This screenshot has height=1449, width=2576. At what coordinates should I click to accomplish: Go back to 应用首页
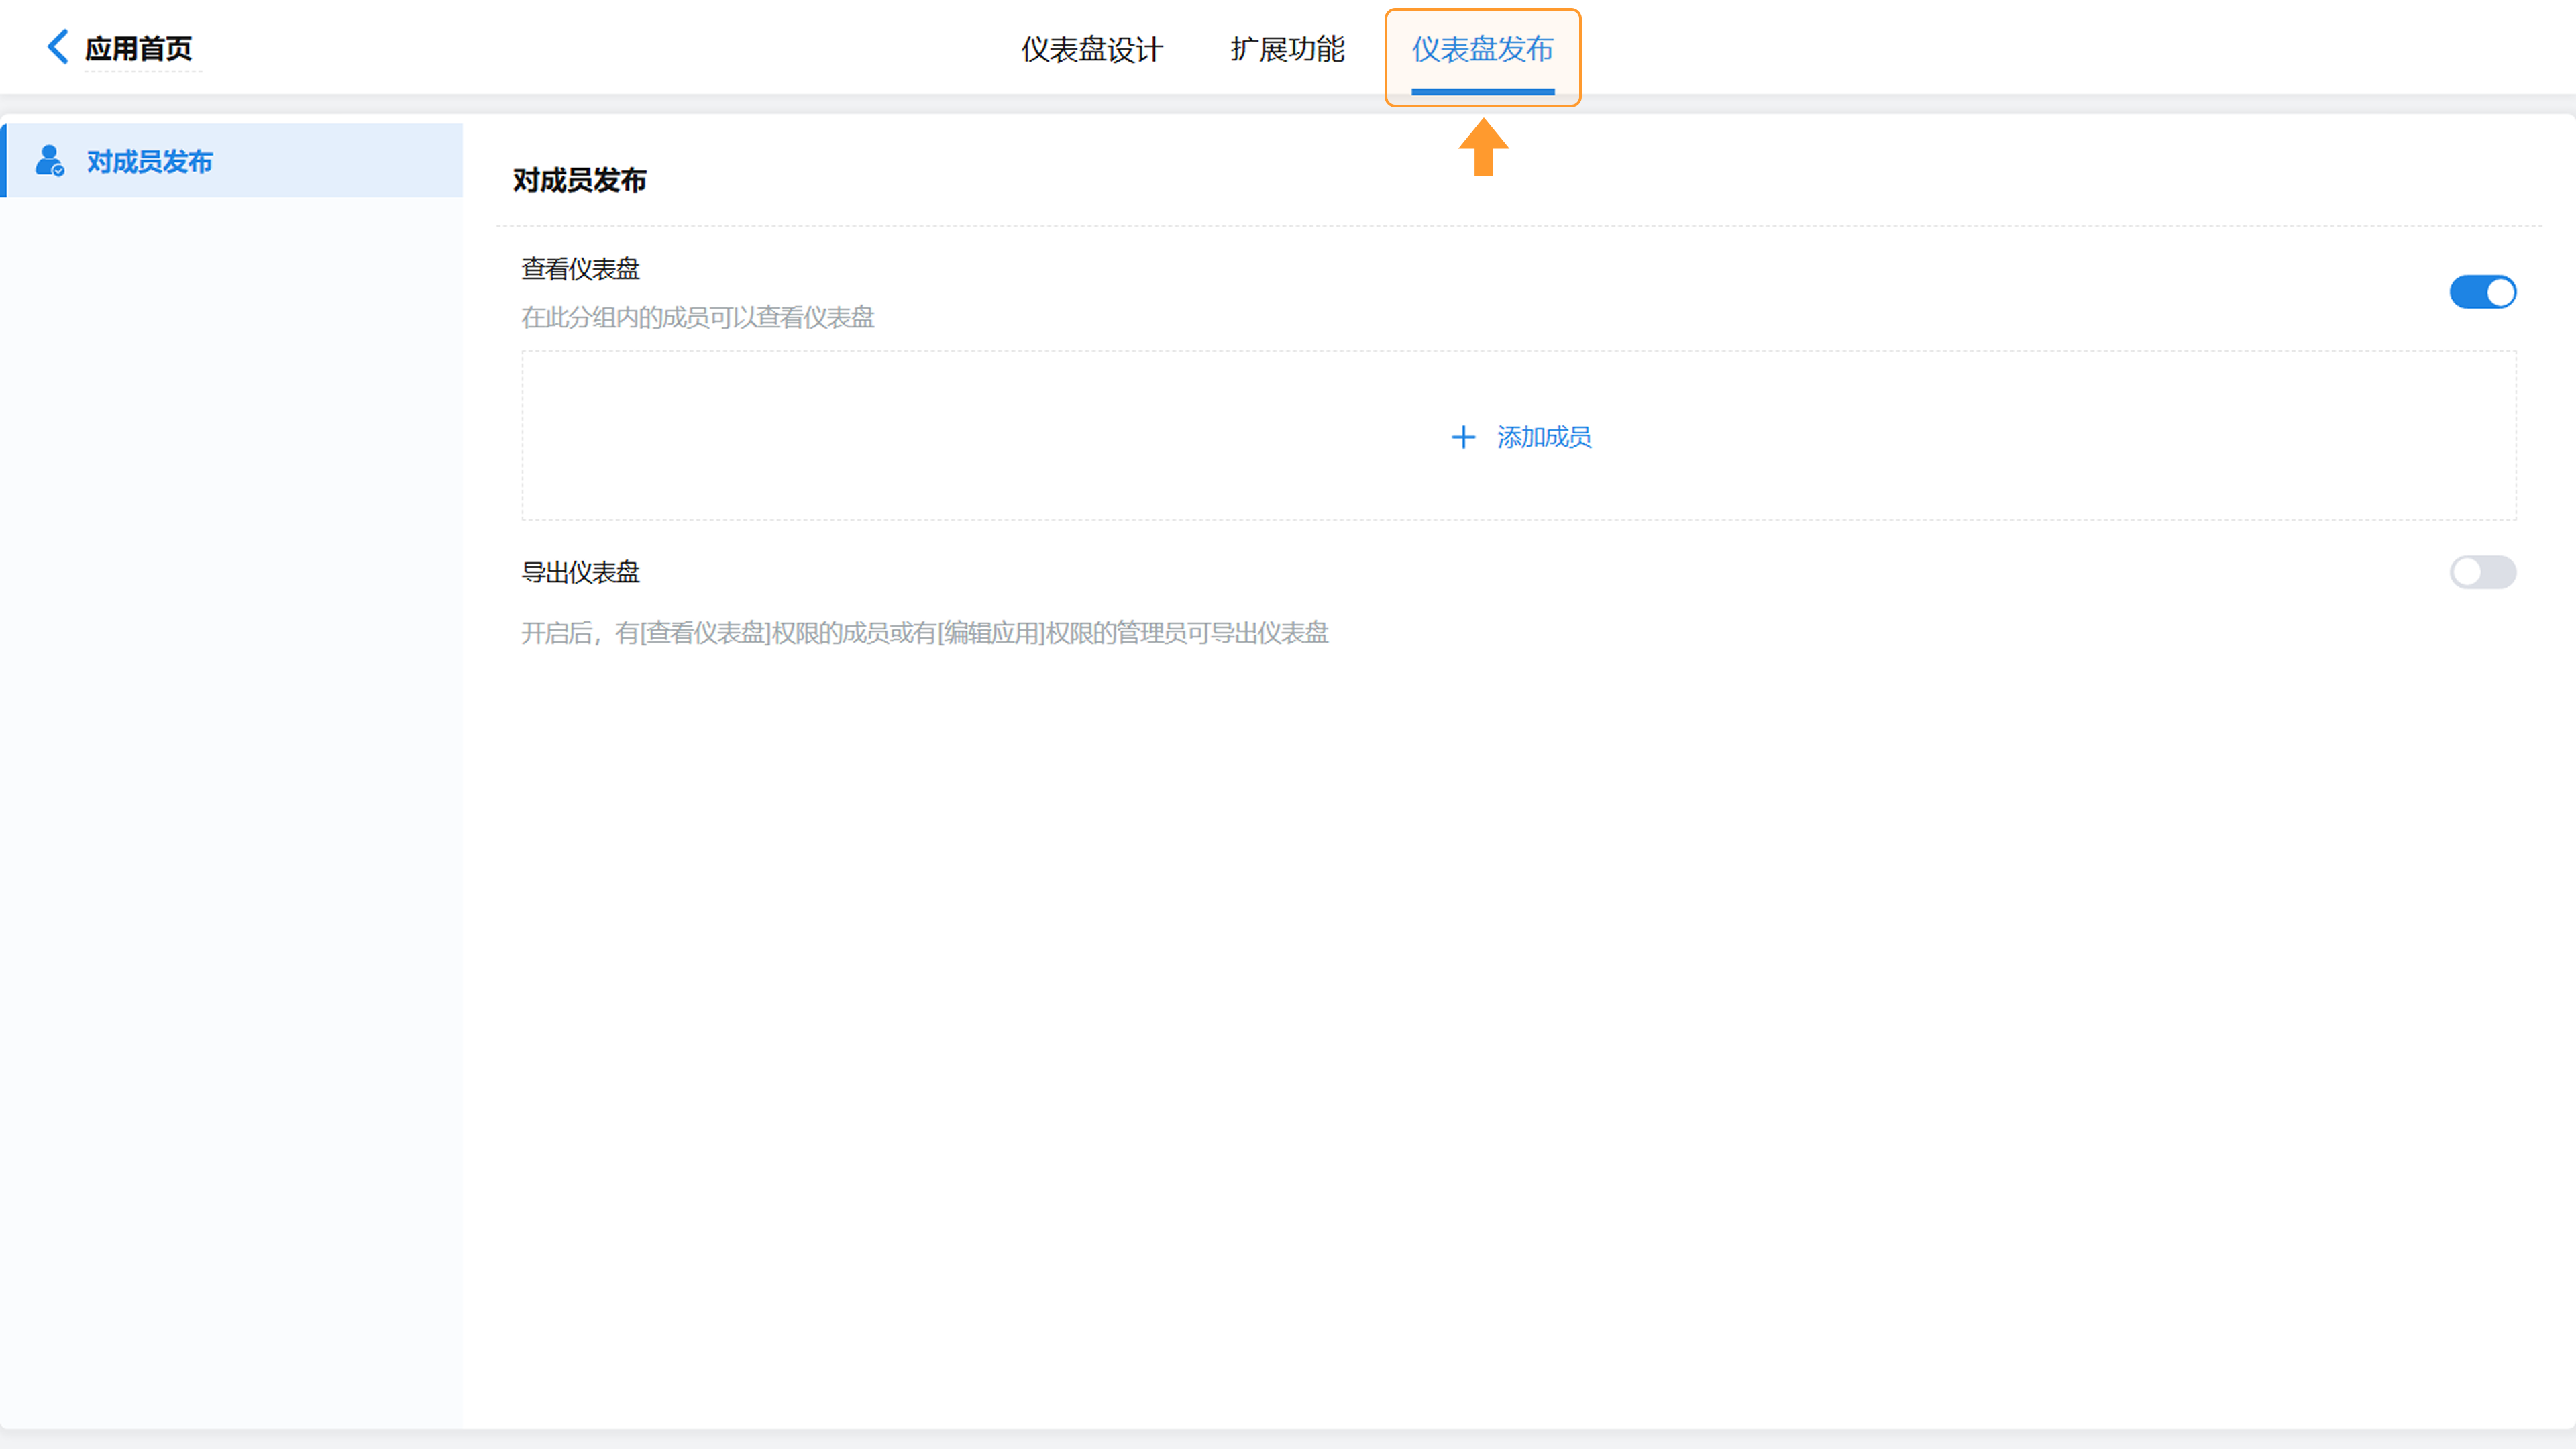[138, 48]
